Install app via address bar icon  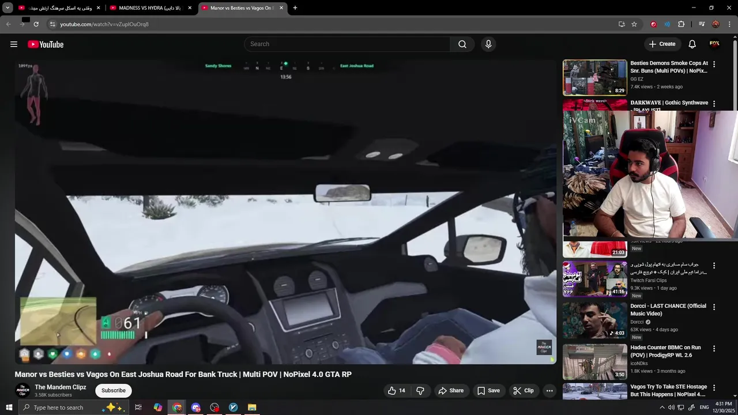[622, 24]
